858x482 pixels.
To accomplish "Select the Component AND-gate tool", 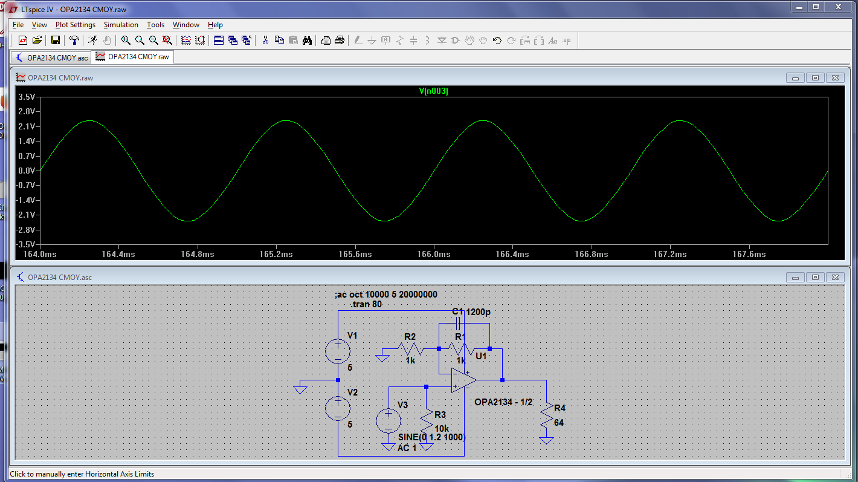I will (x=456, y=41).
